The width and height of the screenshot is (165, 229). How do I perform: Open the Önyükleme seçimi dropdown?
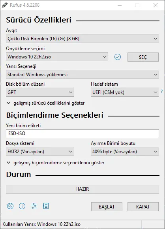tap(57, 57)
